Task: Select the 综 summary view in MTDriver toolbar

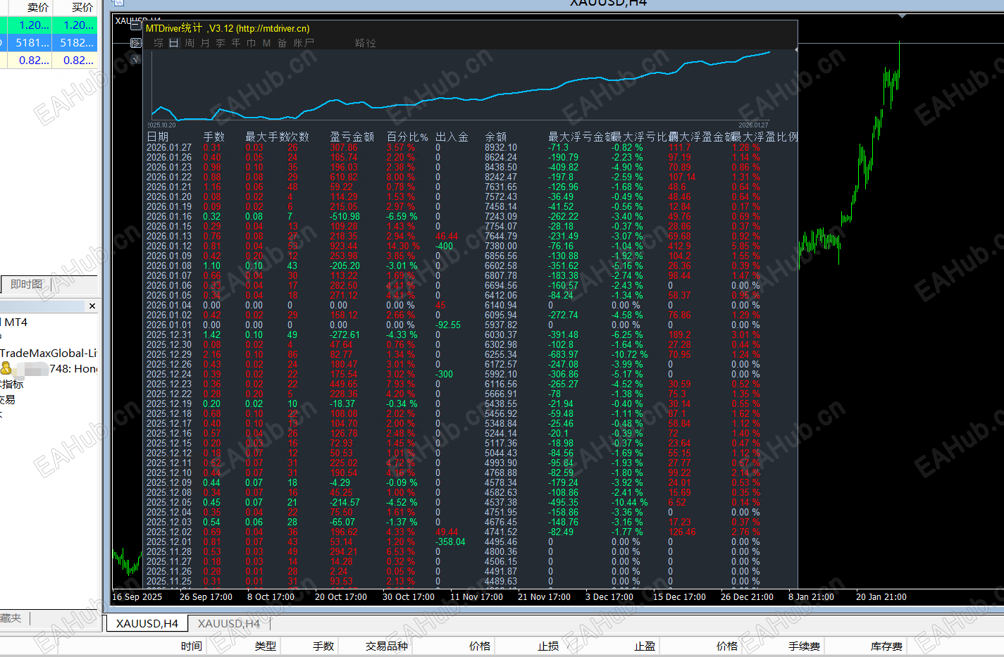Action: pos(158,42)
